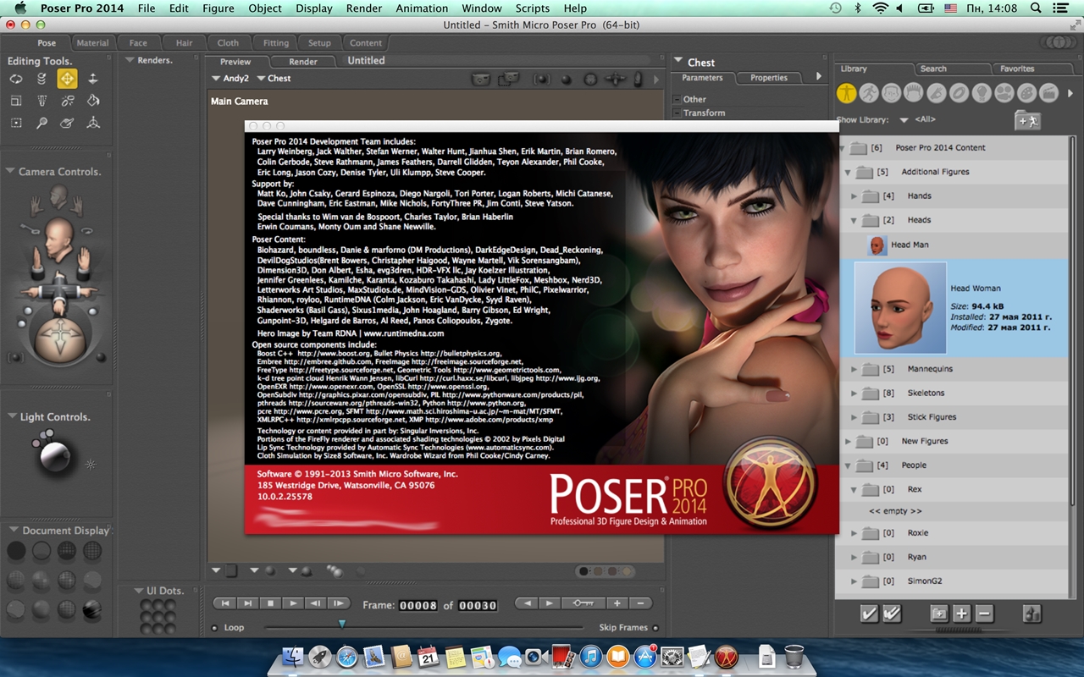Viewport: 1084px width, 677px height.
Task: Select the View Magnifier tool
Action: (41, 123)
